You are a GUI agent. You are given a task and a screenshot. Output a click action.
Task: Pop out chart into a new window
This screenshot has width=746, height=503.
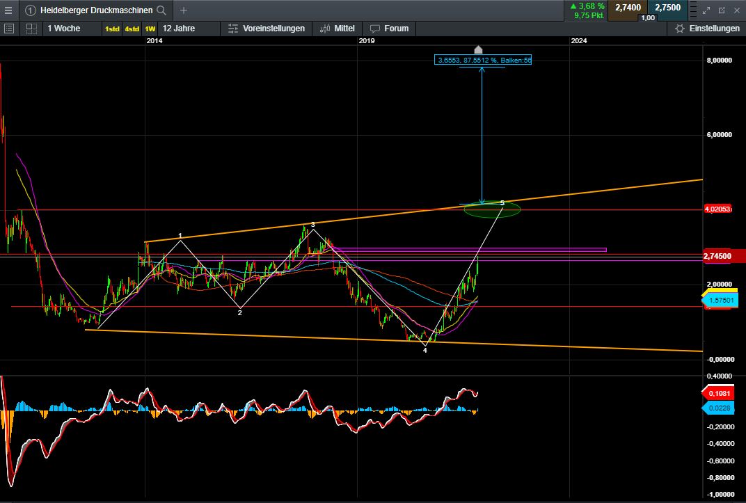[722, 10]
